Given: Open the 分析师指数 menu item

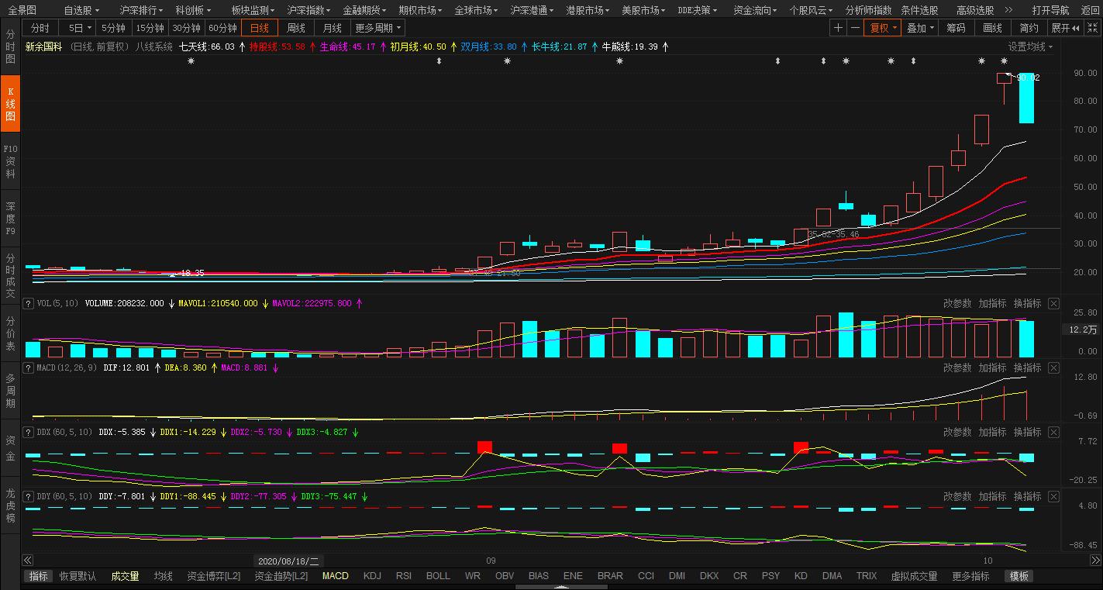Looking at the screenshot, I should pos(868,10).
